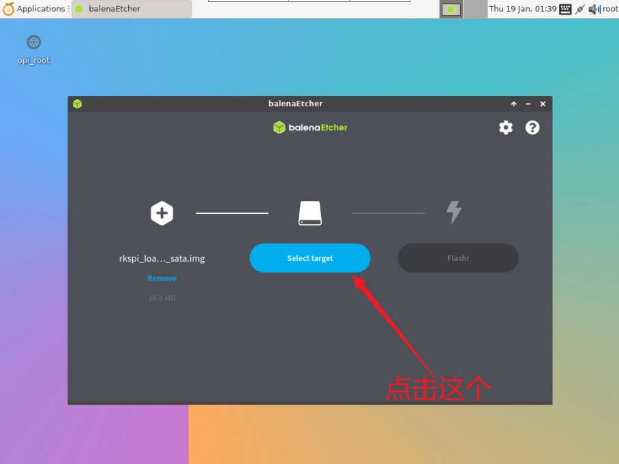Switch to balenaEtcher taskbar item

(132, 9)
